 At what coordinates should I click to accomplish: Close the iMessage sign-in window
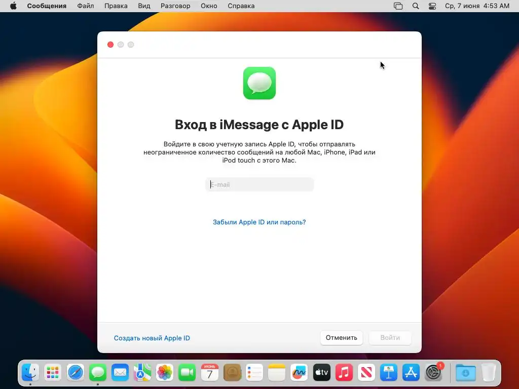[110, 45]
